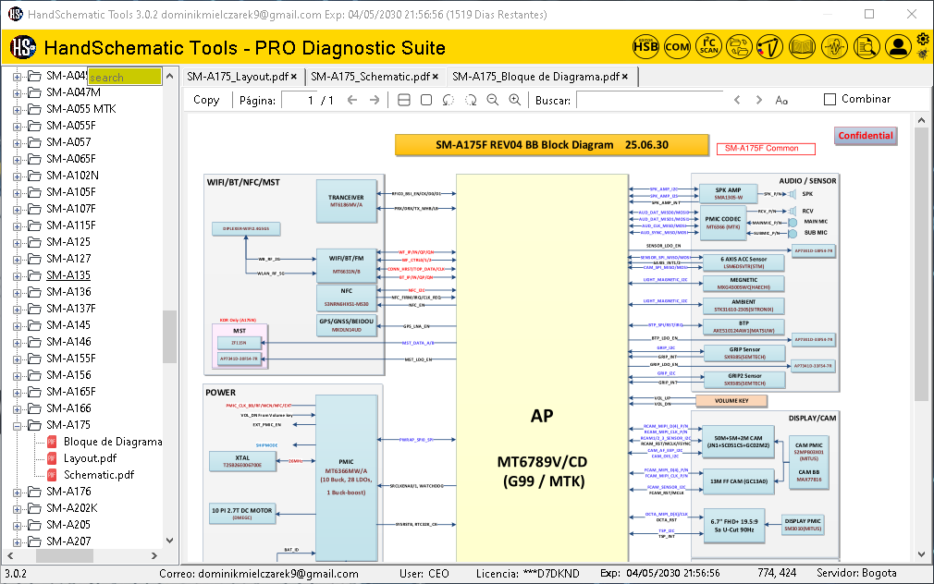Collapse the SM-A175 folder node
This screenshot has height=584, width=934.
[x=18, y=426]
